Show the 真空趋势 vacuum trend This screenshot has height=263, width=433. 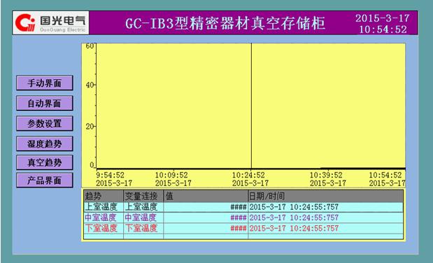45,162
